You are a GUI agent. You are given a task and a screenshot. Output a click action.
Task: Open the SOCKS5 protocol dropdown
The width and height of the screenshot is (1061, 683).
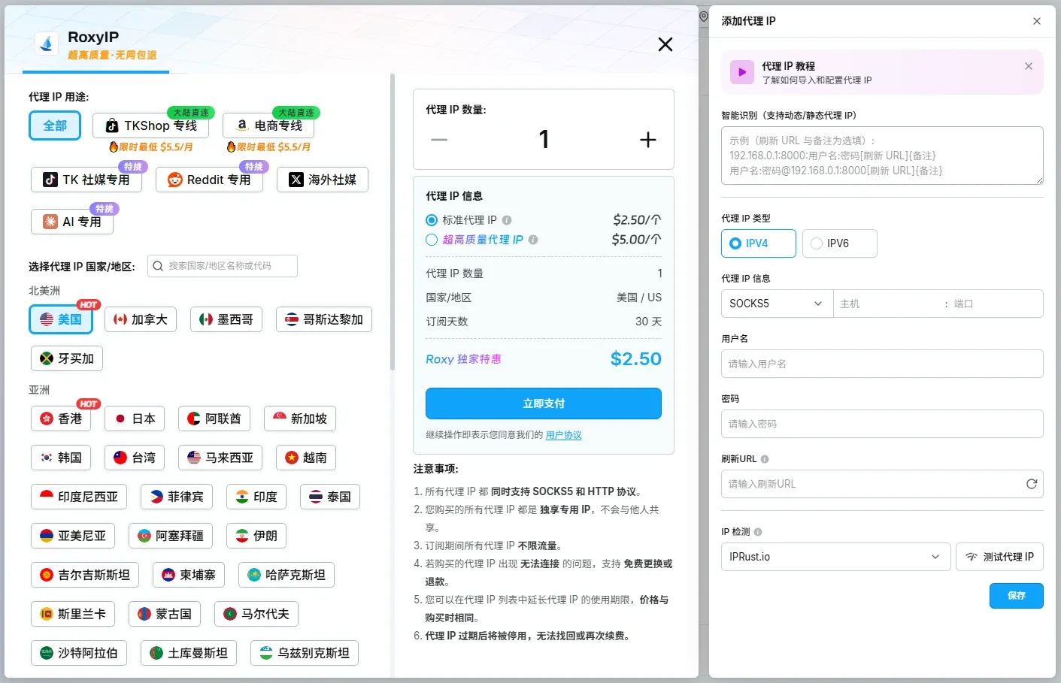[777, 304]
